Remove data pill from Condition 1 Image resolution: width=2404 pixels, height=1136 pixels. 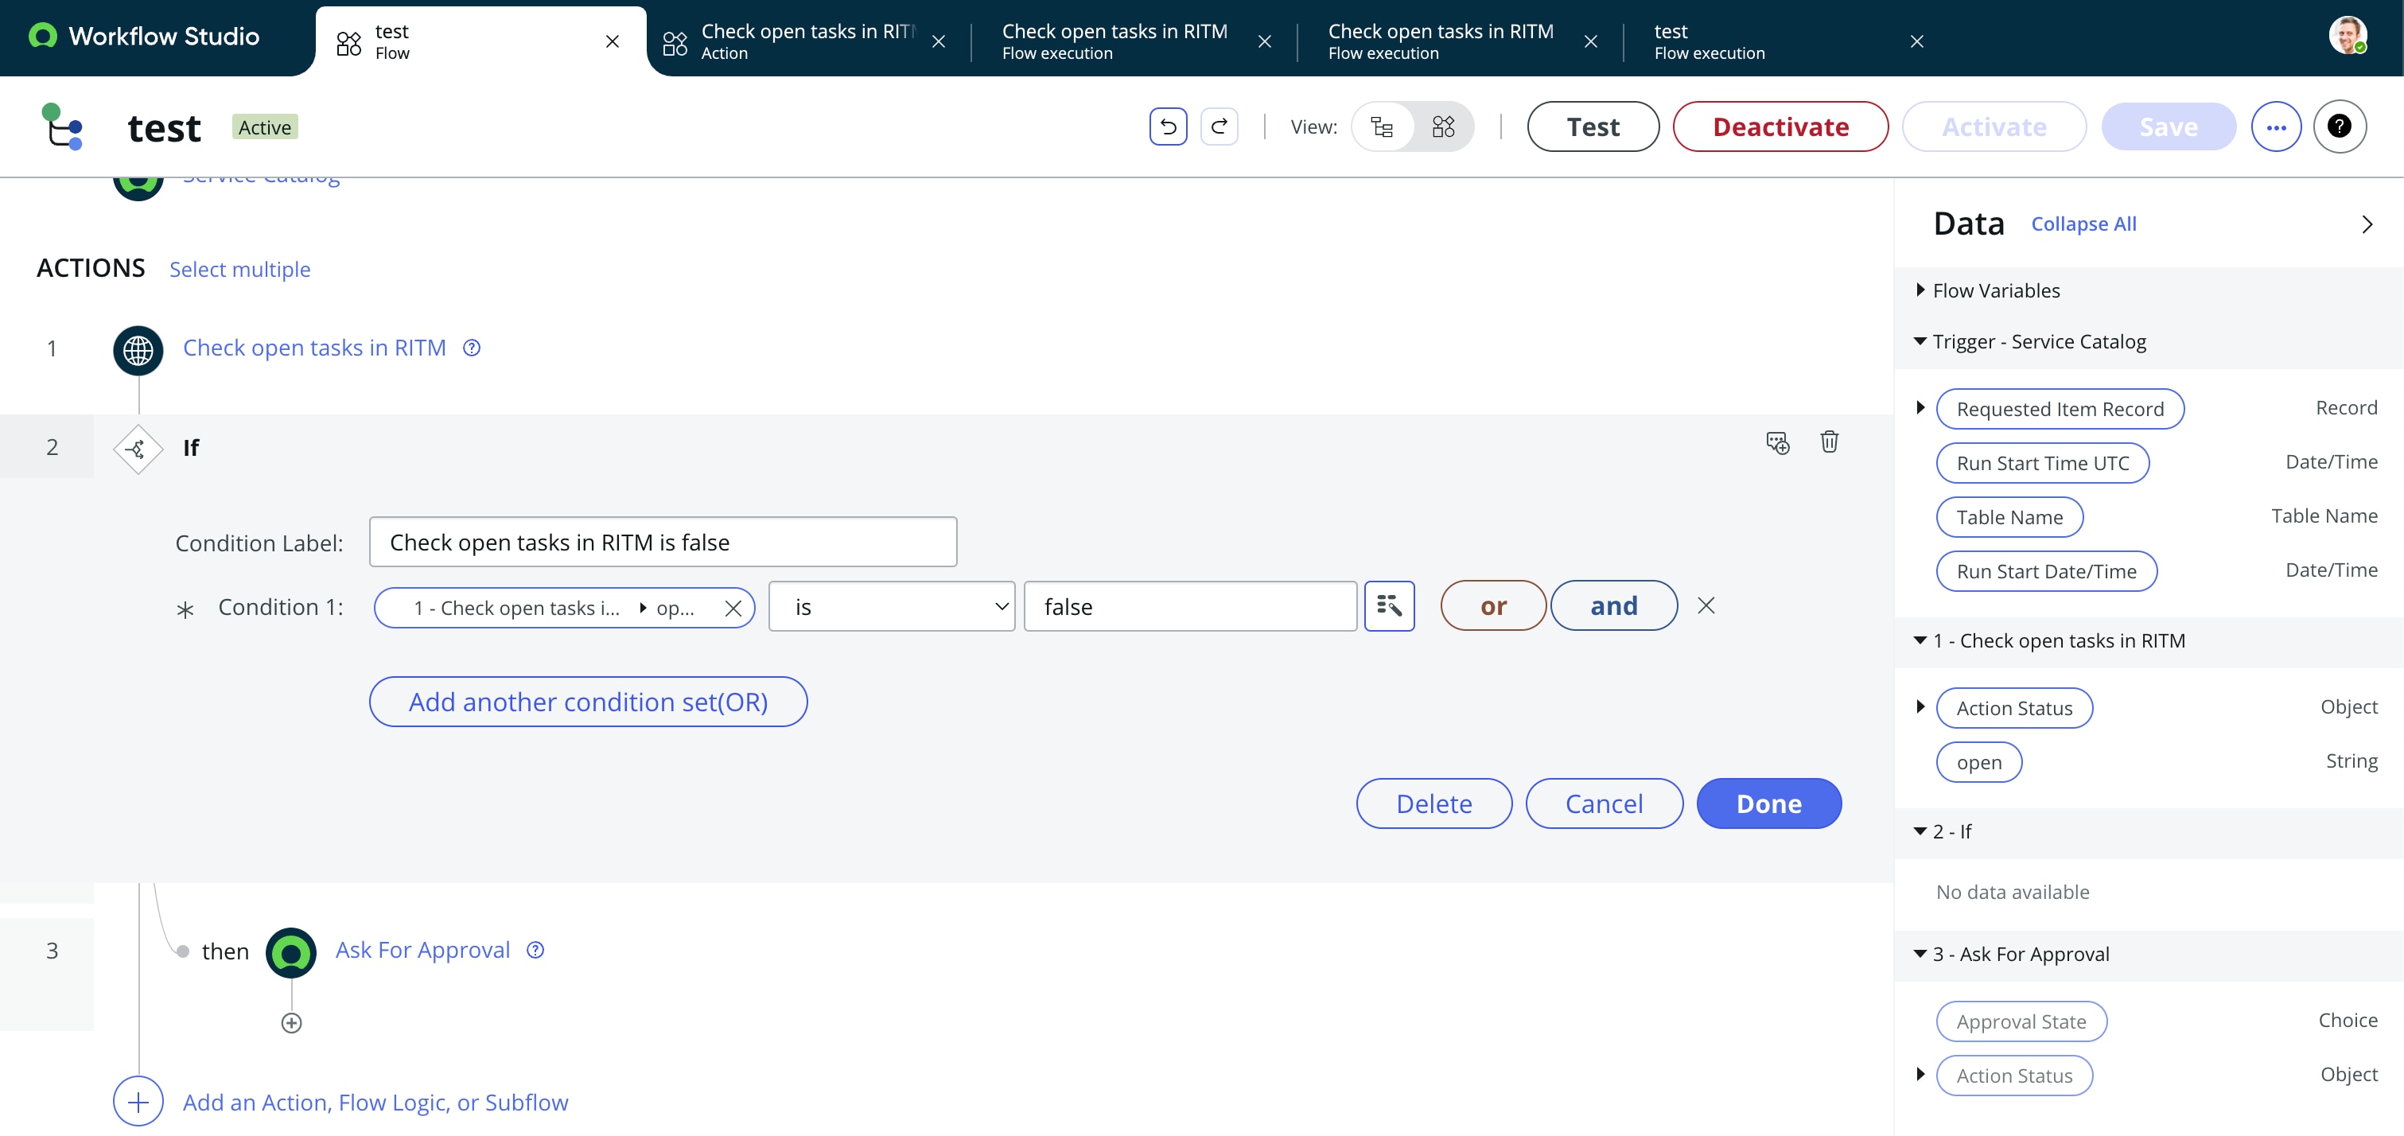tap(733, 609)
